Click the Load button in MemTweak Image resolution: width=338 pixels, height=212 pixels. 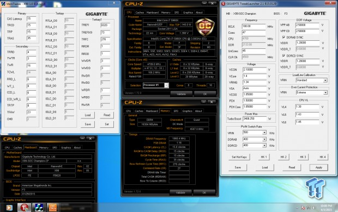pyautogui.click(x=88, y=115)
